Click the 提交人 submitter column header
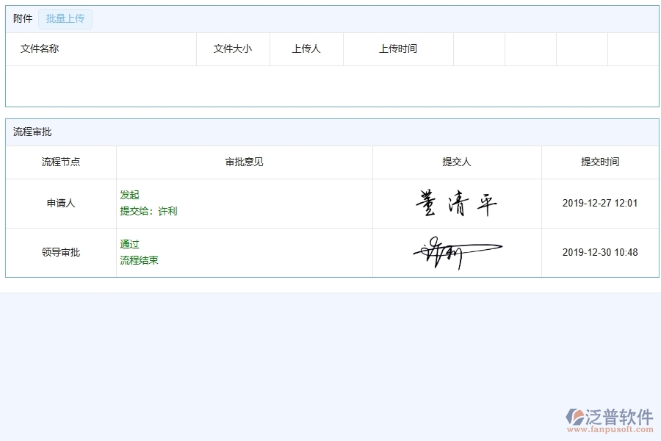 click(457, 162)
